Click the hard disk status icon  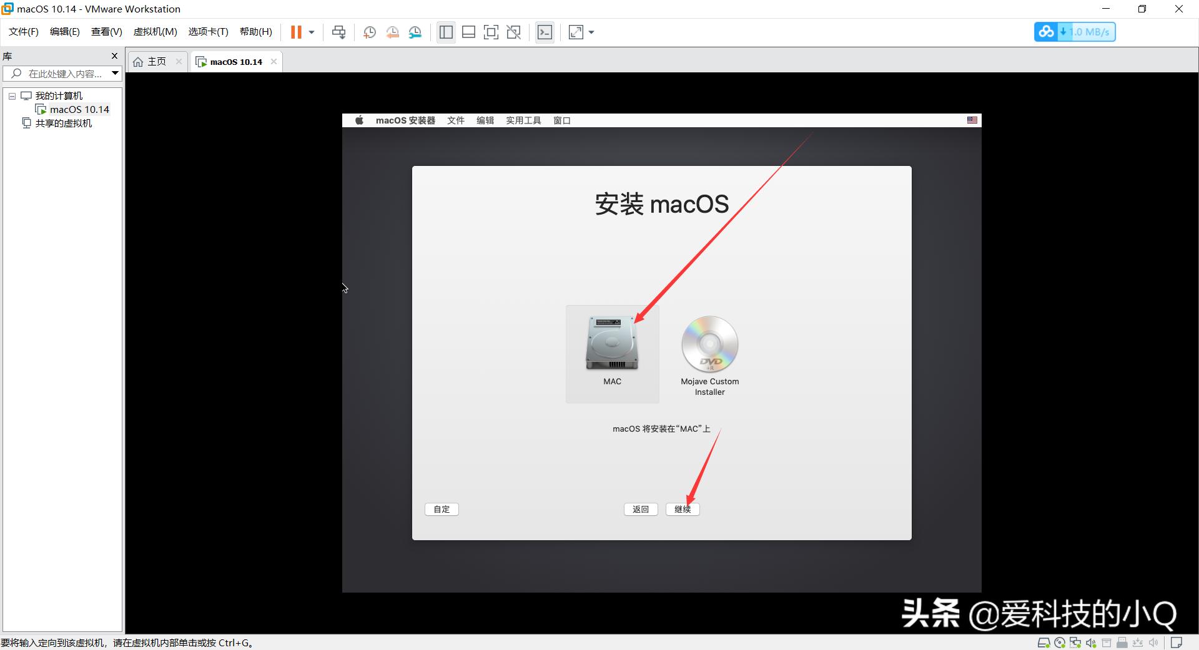pos(1044,643)
